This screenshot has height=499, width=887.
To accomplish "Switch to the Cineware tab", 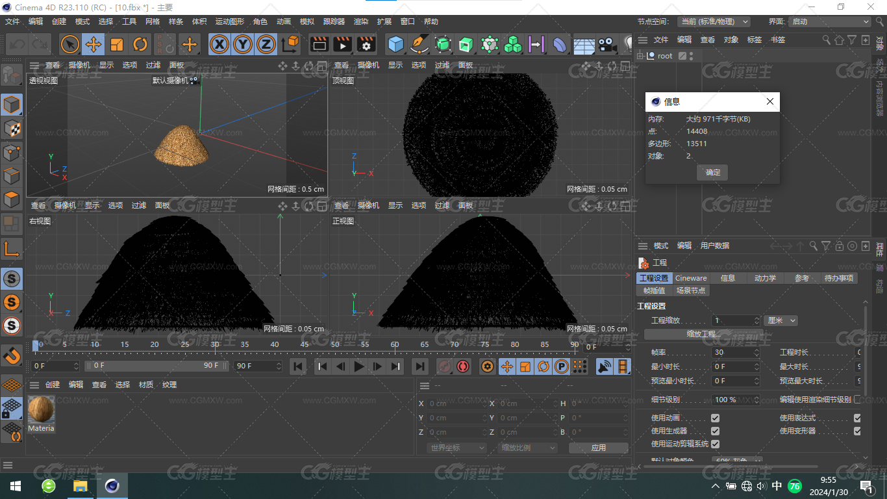I will [x=691, y=278].
